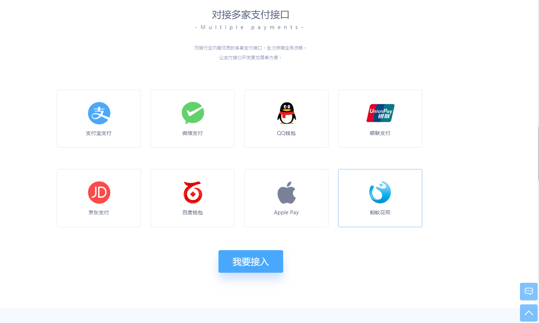Click the 京东支付 label text

pos(99,212)
